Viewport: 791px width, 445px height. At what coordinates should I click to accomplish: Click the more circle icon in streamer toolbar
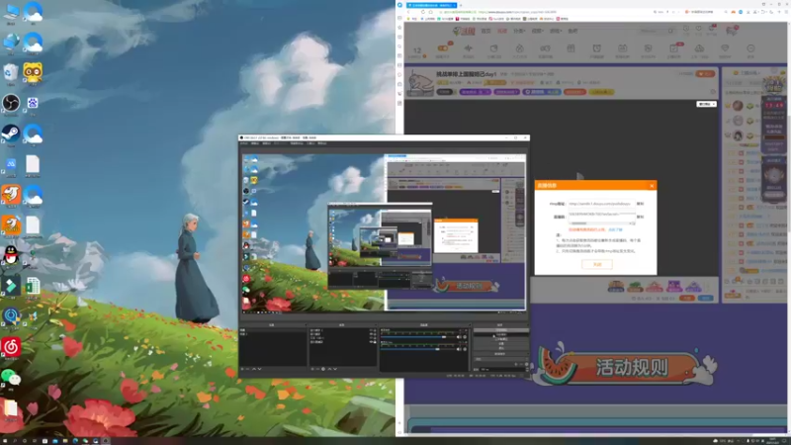(x=750, y=48)
